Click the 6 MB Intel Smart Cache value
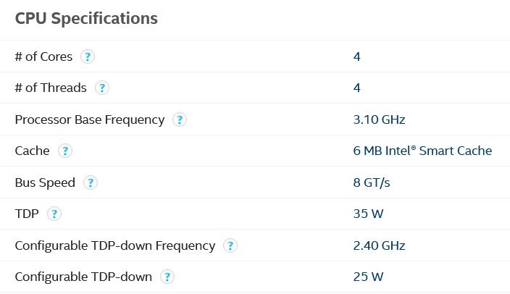 422,151
